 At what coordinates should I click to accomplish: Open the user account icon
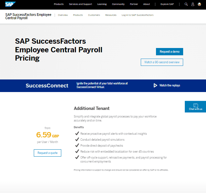[x=193, y=4]
